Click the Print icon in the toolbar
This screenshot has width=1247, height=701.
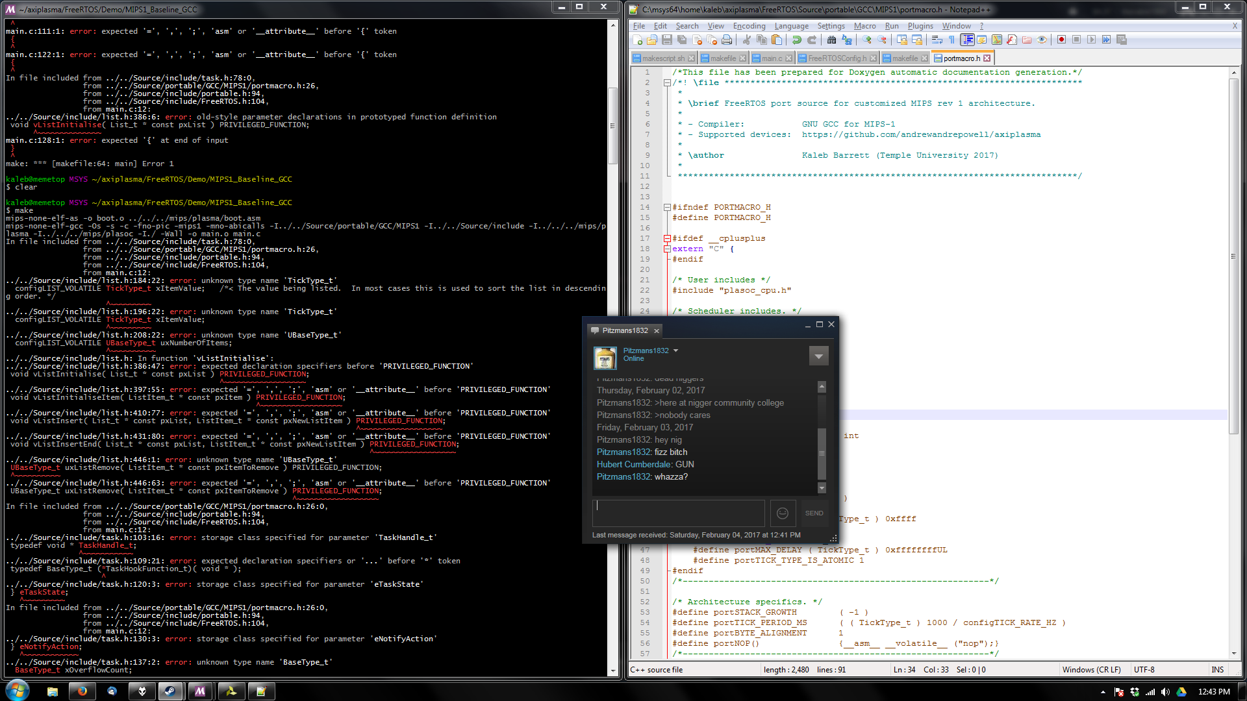click(x=727, y=40)
